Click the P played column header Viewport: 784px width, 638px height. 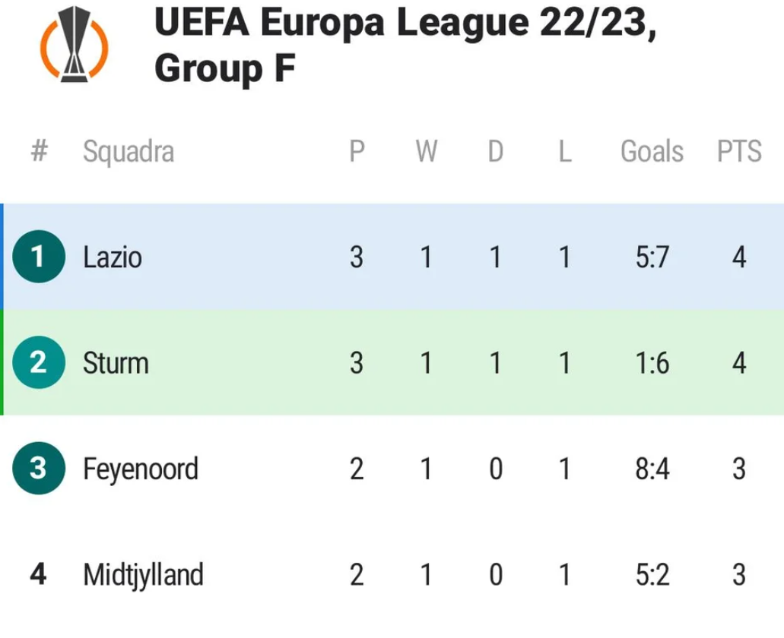357,150
